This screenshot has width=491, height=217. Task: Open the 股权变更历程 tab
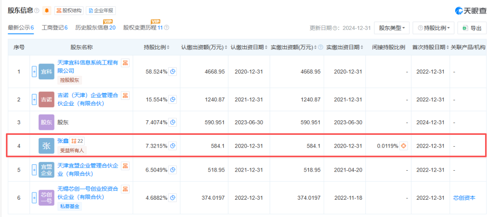(143, 28)
